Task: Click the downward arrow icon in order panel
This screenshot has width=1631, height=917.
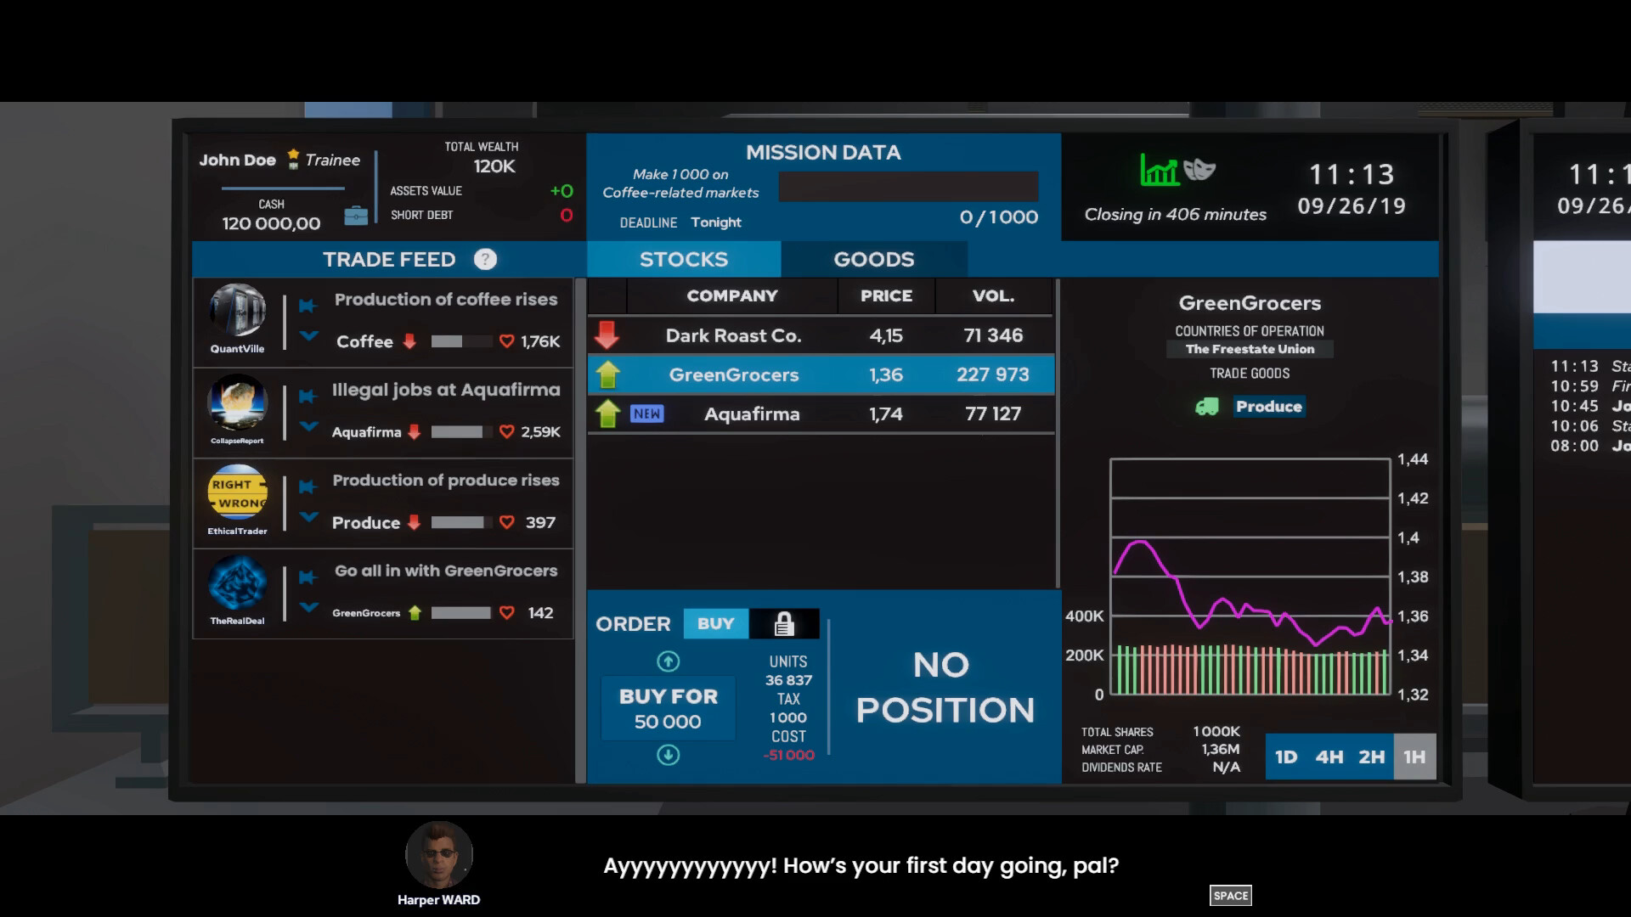Action: (668, 753)
